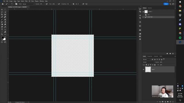The height and width of the screenshot is (103, 184).
Task: Toggle pressure for size button
Action: pyautogui.click(x=83, y=4)
